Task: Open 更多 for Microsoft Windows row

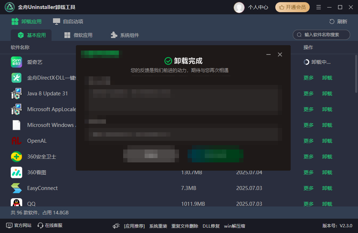Action: coord(309,125)
